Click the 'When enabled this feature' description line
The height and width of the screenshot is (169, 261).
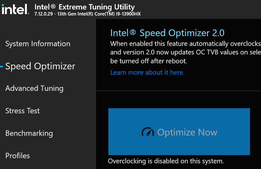[185, 44]
